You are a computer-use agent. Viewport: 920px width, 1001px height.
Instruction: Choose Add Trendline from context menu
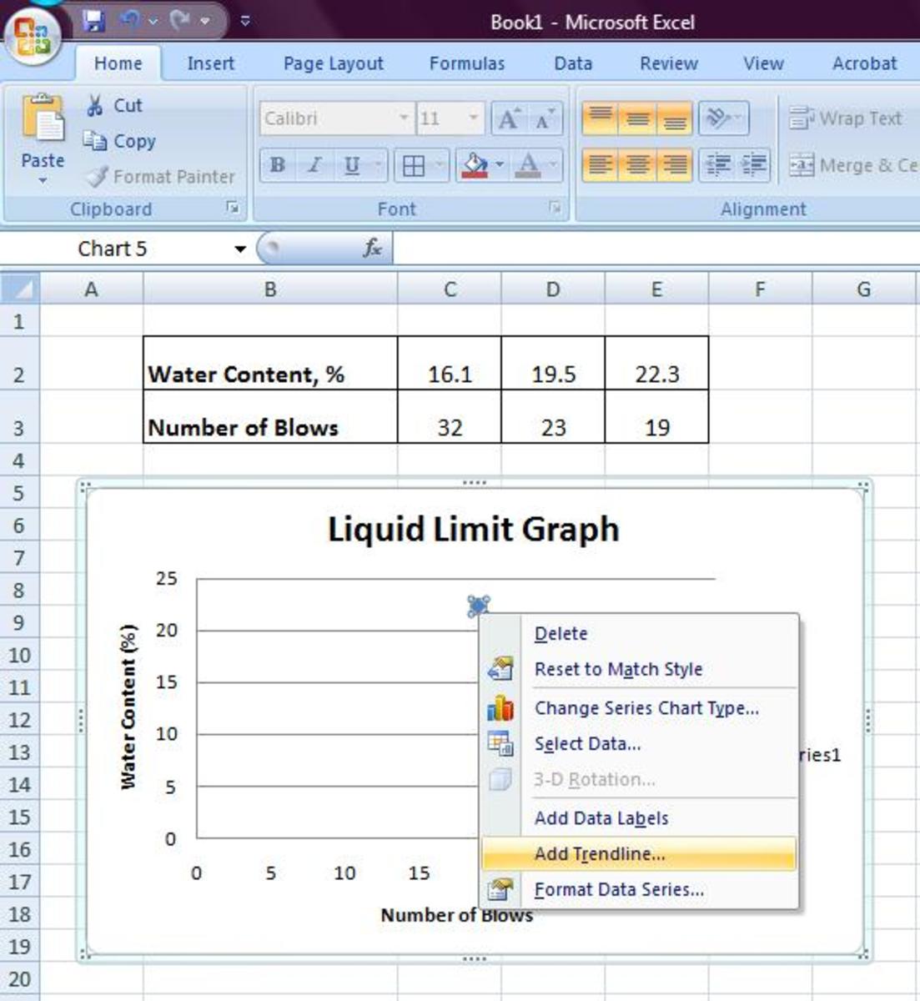click(598, 853)
